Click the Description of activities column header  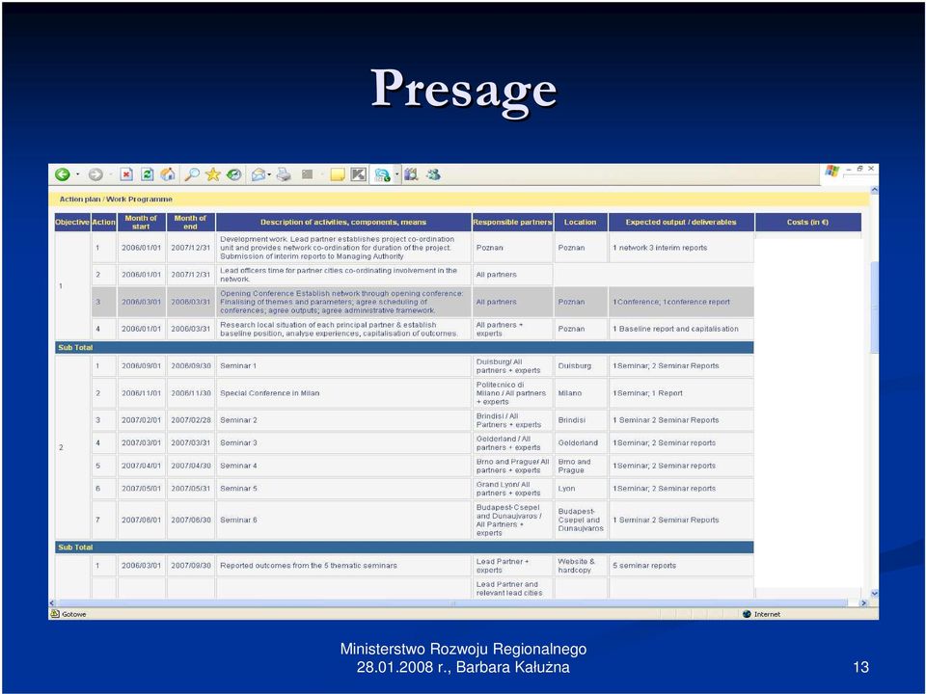343,223
